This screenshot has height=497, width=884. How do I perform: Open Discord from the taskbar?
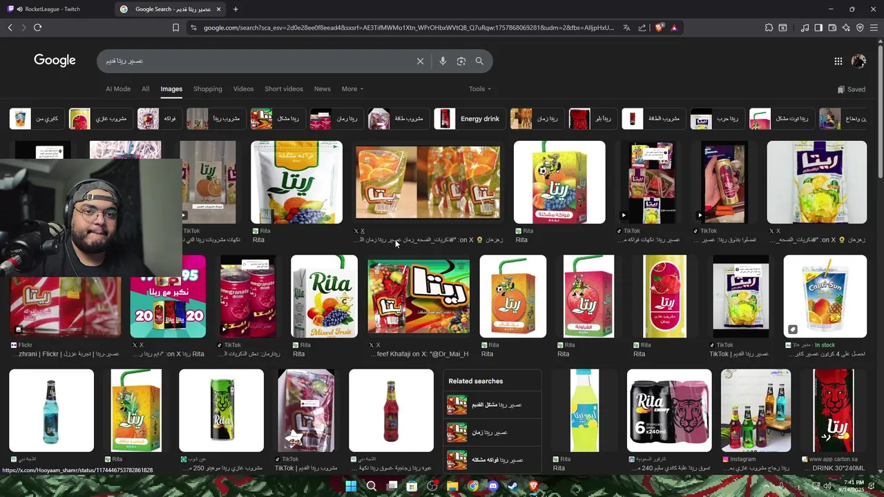tap(493, 486)
